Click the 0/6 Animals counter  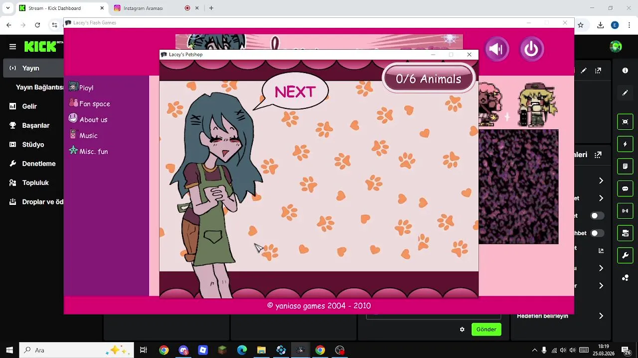pyautogui.click(x=428, y=79)
